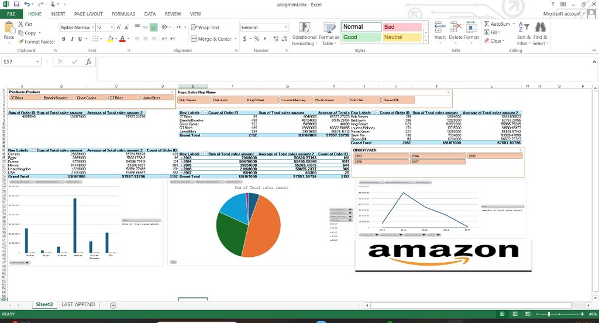Adjust the zoom slider in status bar
This screenshot has width=599, height=323.
(549, 314)
